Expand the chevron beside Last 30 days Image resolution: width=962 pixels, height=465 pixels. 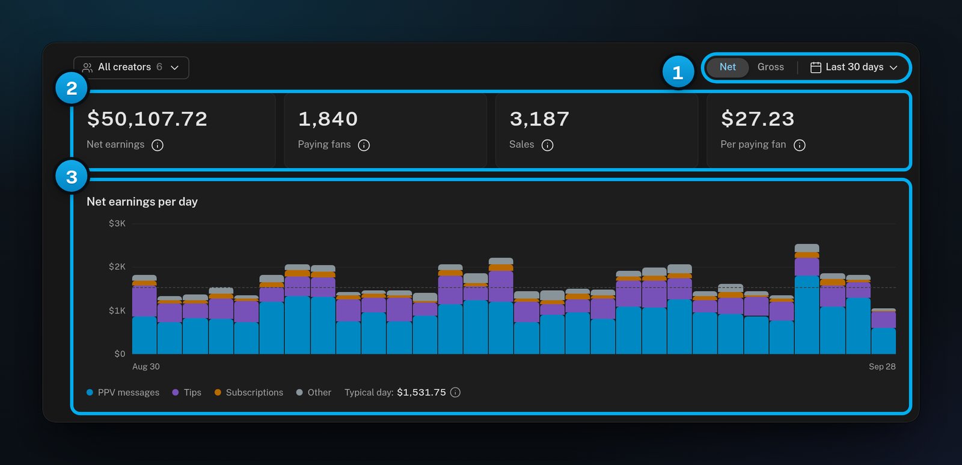pos(893,67)
